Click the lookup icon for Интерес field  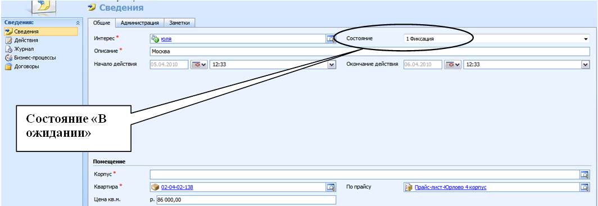pyautogui.click(x=330, y=39)
